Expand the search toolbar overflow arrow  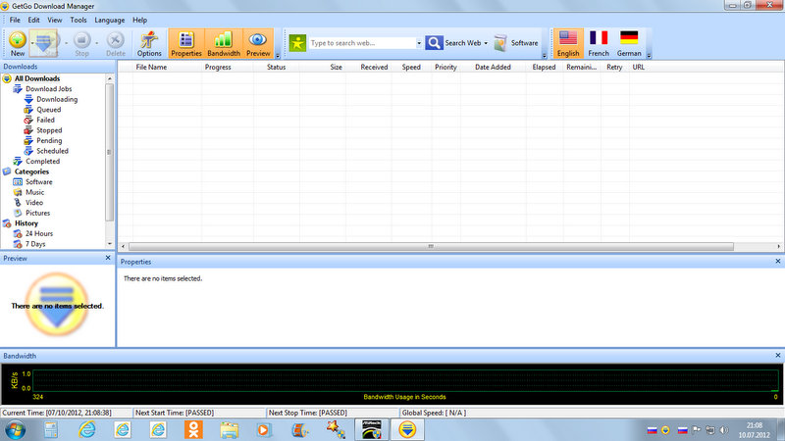[x=545, y=56]
